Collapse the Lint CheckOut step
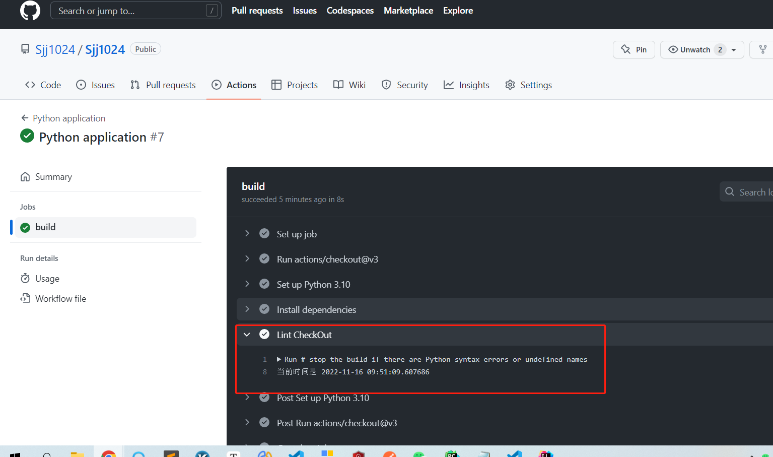Image resolution: width=773 pixels, height=457 pixels. coord(247,334)
